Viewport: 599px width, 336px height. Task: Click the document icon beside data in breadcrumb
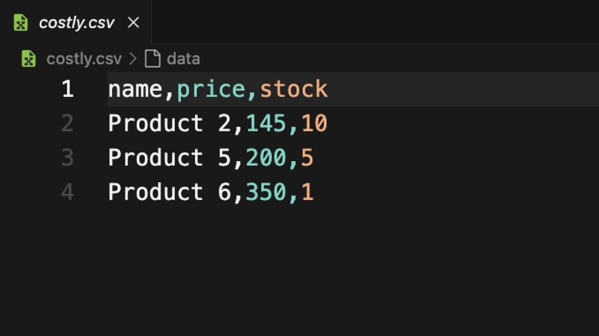(153, 59)
